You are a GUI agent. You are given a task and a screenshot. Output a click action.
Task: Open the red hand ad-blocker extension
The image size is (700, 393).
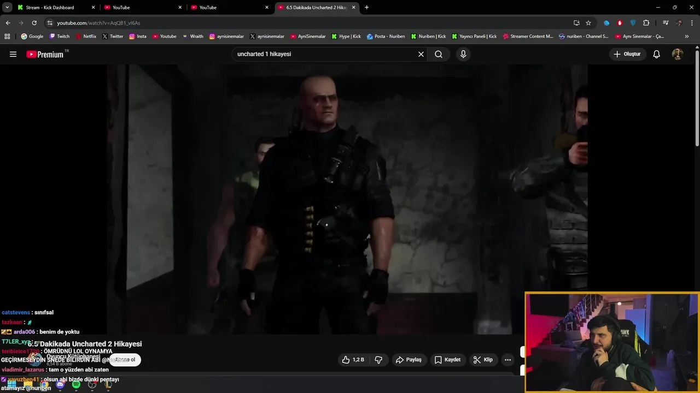point(620,23)
